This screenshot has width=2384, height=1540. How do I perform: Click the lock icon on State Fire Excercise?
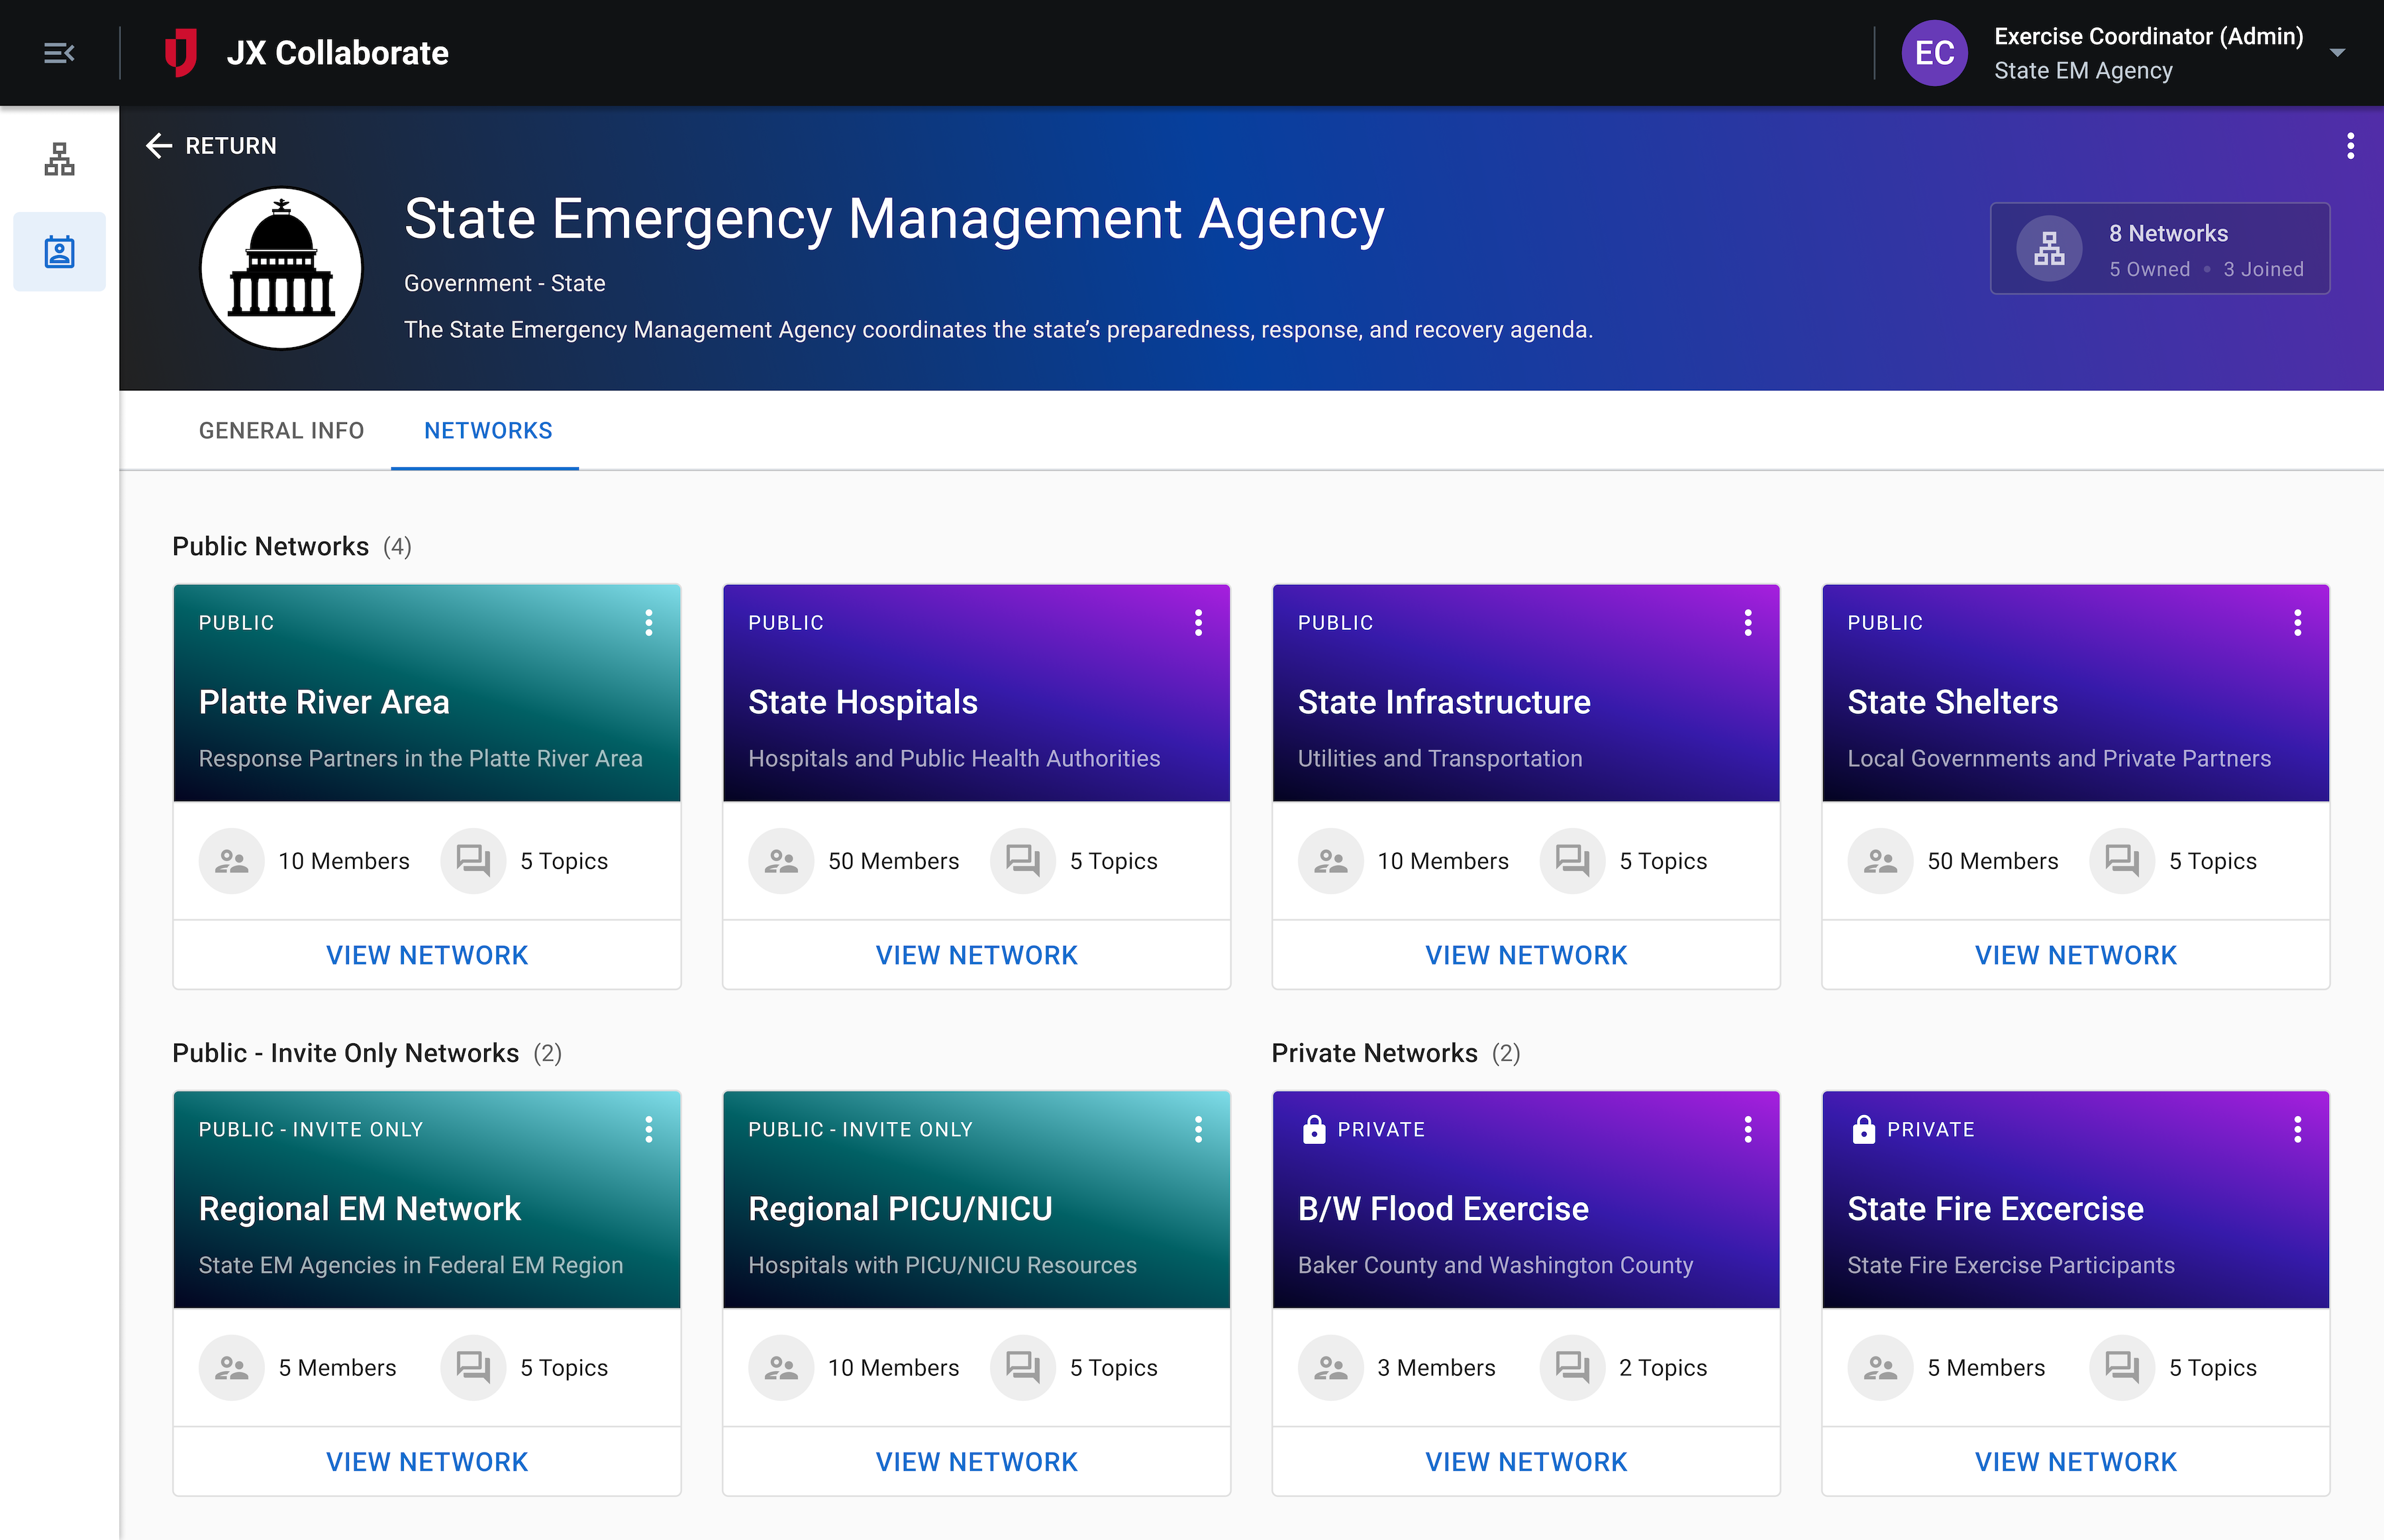click(1863, 1129)
